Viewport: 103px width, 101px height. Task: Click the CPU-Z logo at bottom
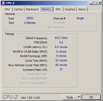click(x=10, y=97)
